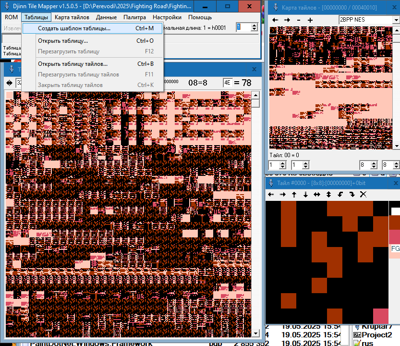This screenshot has height=346, width=400.
Task: Click the scroll-up arrow of the large tile view
Action: (x=255, y=96)
